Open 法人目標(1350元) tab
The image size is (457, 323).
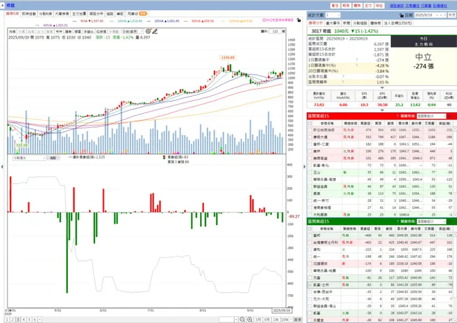tap(398, 23)
